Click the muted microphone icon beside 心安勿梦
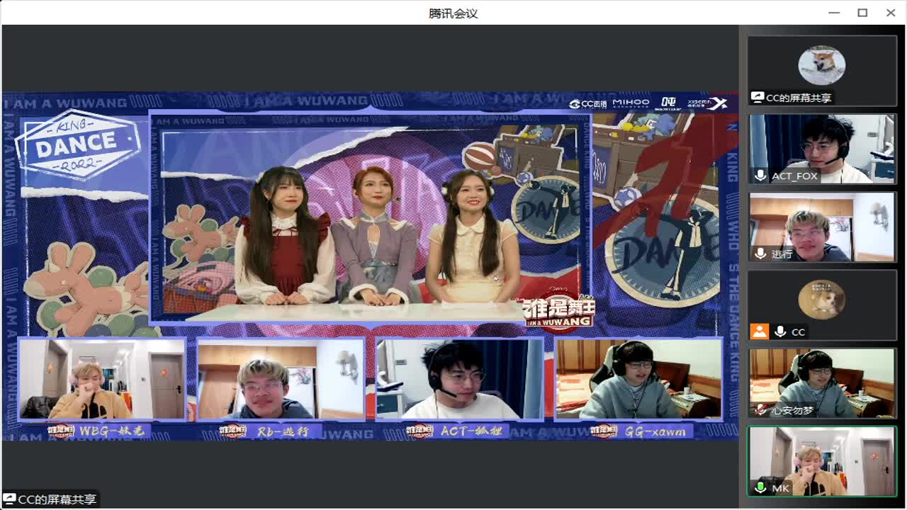The width and height of the screenshot is (907, 510). tap(760, 410)
